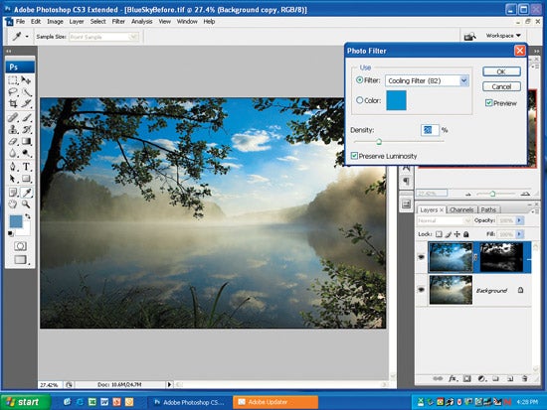Select the Brush tool
This screenshot has height=410, width=547.
[x=26, y=118]
